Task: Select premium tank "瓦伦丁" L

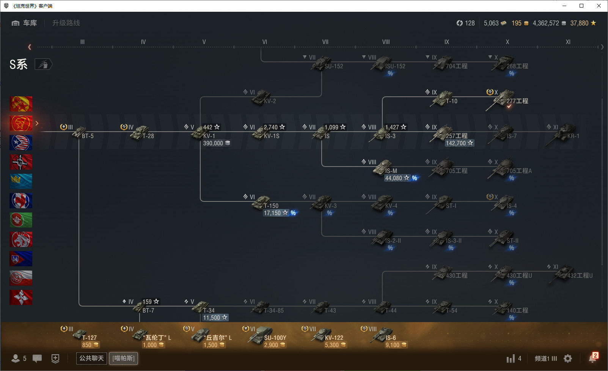Action: pos(146,337)
